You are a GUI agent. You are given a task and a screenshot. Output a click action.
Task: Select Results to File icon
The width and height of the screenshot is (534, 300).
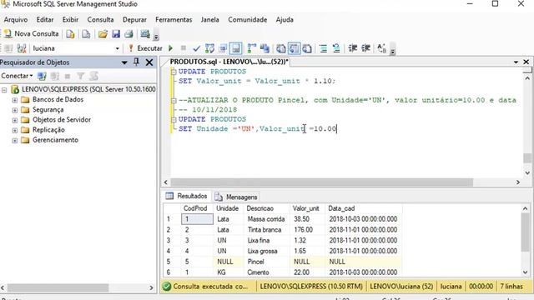point(307,48)
